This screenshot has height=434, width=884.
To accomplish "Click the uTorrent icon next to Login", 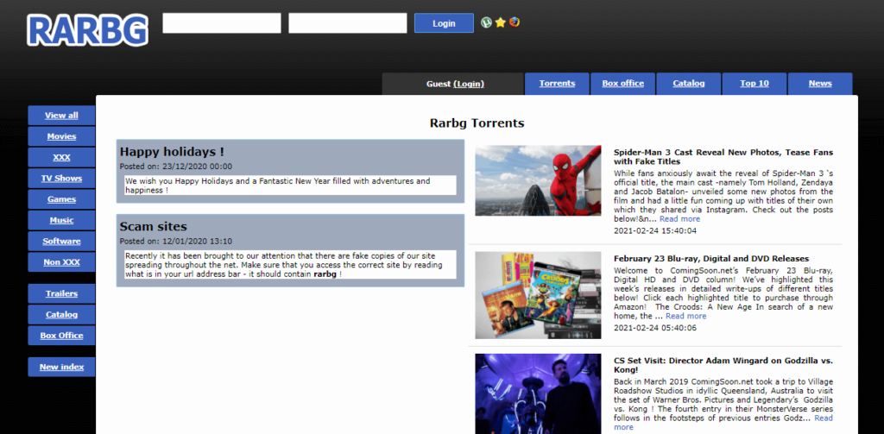I will (486, 22).
